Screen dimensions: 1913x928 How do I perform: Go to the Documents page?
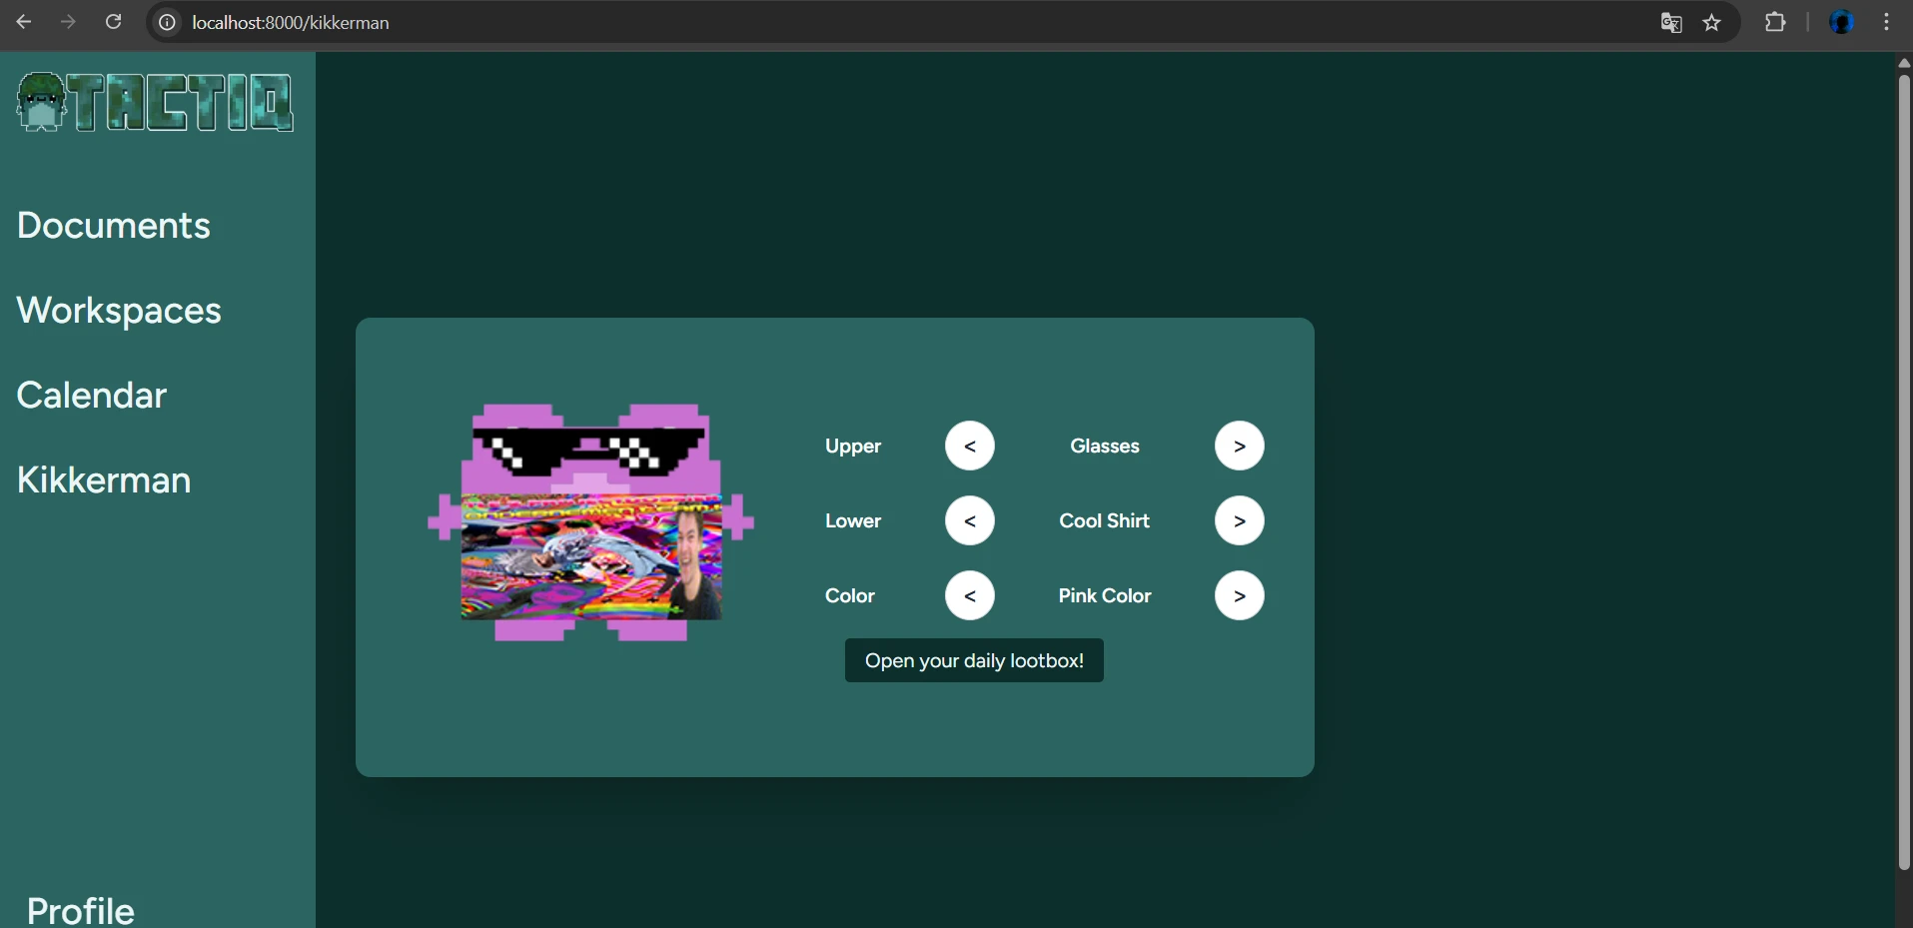[113, 226]
